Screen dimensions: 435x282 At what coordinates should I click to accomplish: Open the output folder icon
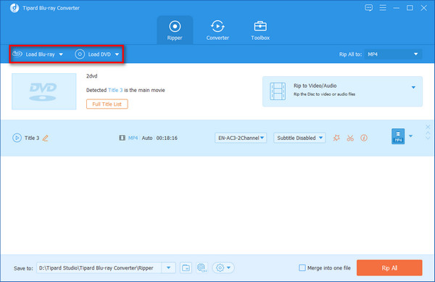point(186,268)
